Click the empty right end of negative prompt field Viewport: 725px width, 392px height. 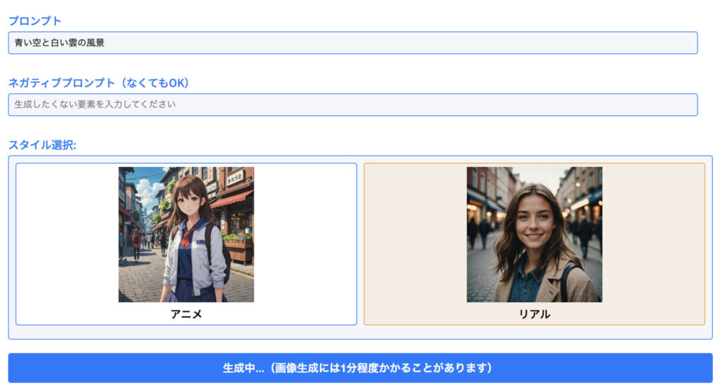(x=601, y=105)
